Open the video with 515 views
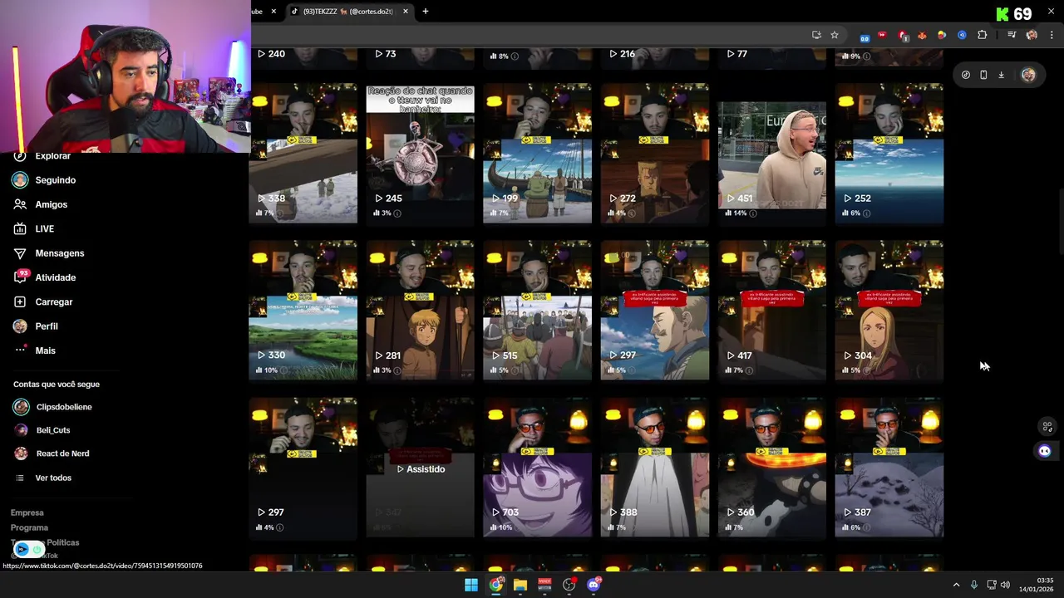Screen dimensions: 1064x598 (537, 311)
